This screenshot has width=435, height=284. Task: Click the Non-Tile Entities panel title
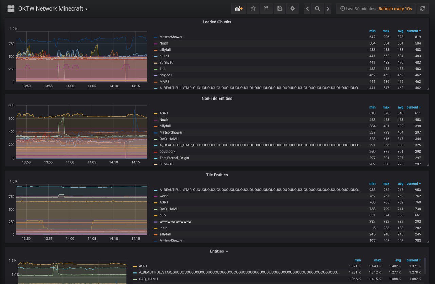217,99
